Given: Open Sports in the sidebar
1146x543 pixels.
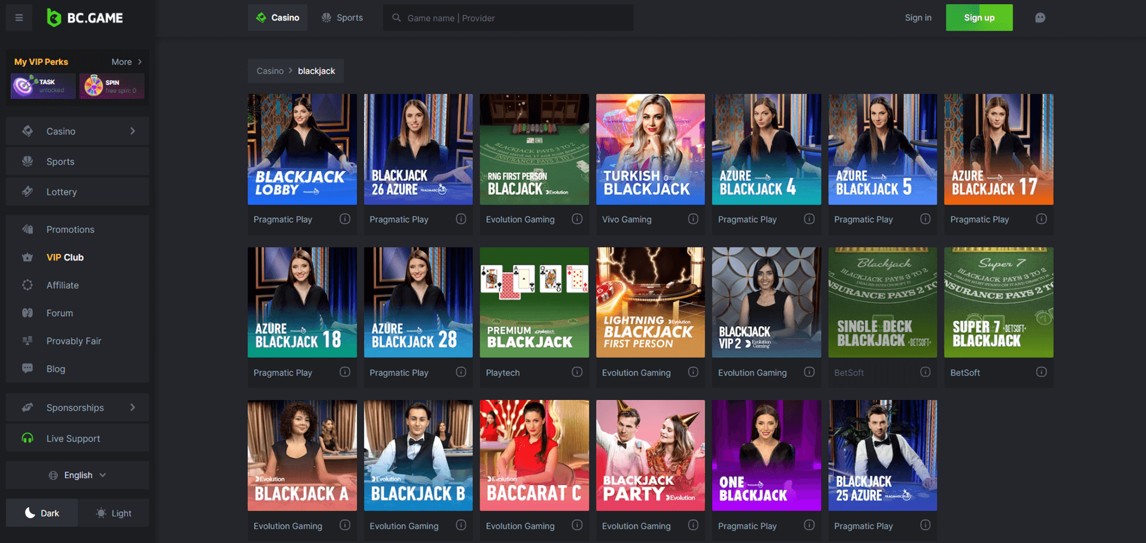Looking at the screenshot, I should click(x=77, y=161).
